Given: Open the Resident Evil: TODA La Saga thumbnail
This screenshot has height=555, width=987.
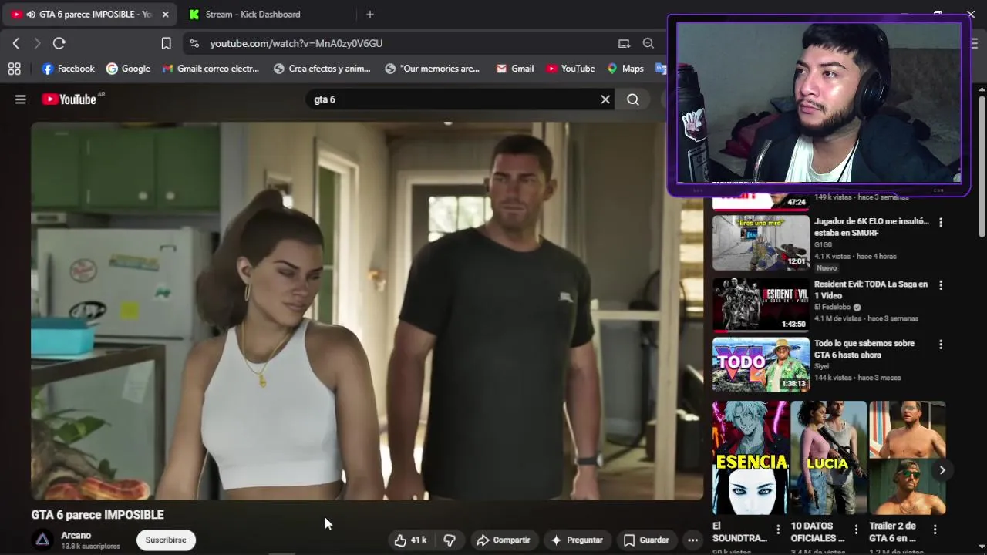Looking at the screenshot, I should pyautogui.click(x=761, y=304).
